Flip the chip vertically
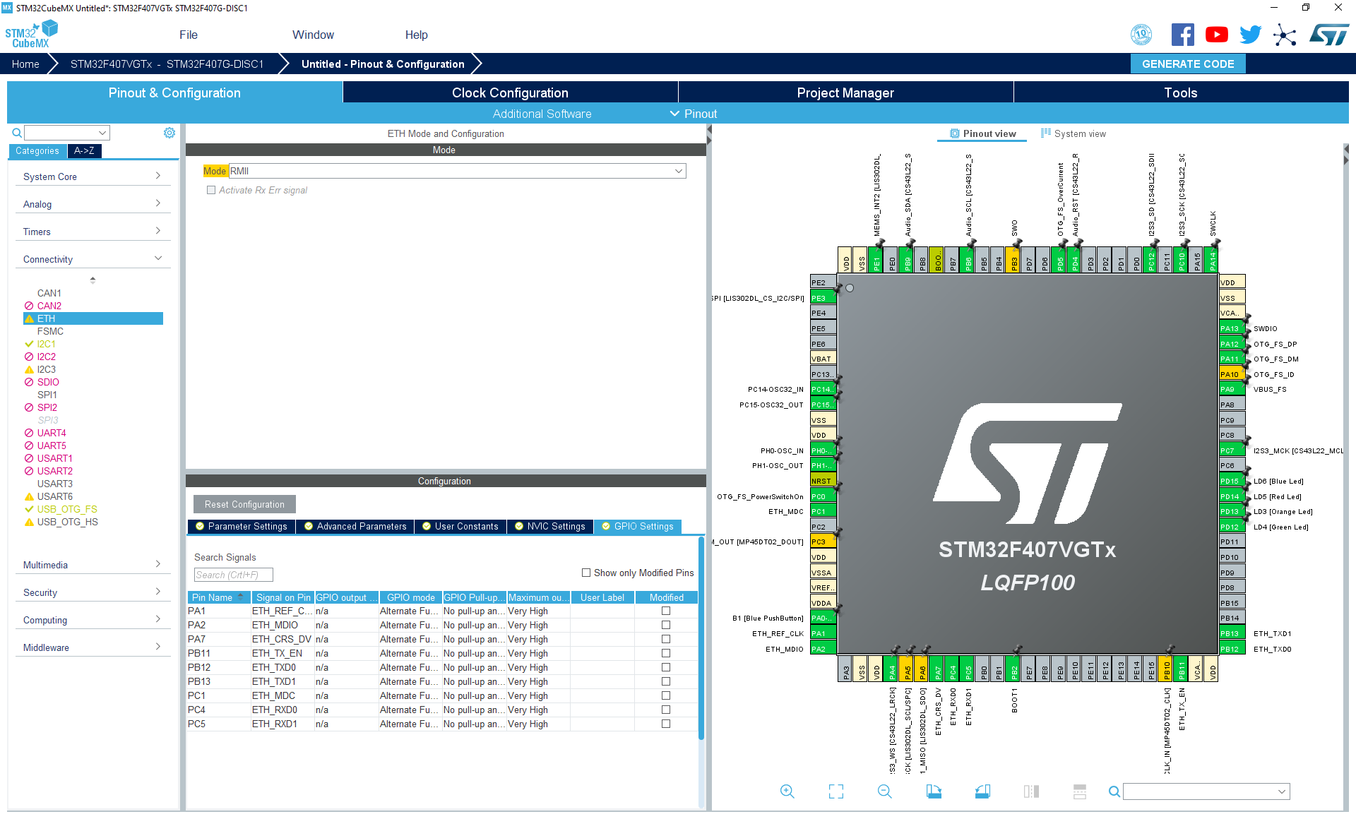This screenshot has height=819, width=1356. coord(1080,791)
